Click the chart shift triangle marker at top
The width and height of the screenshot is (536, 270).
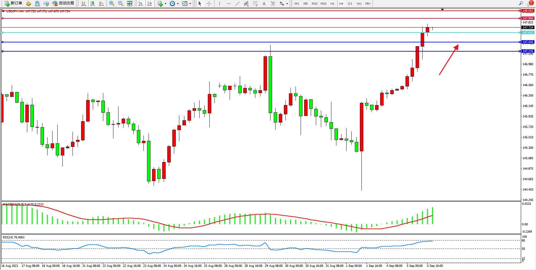[x=442, y=9]
